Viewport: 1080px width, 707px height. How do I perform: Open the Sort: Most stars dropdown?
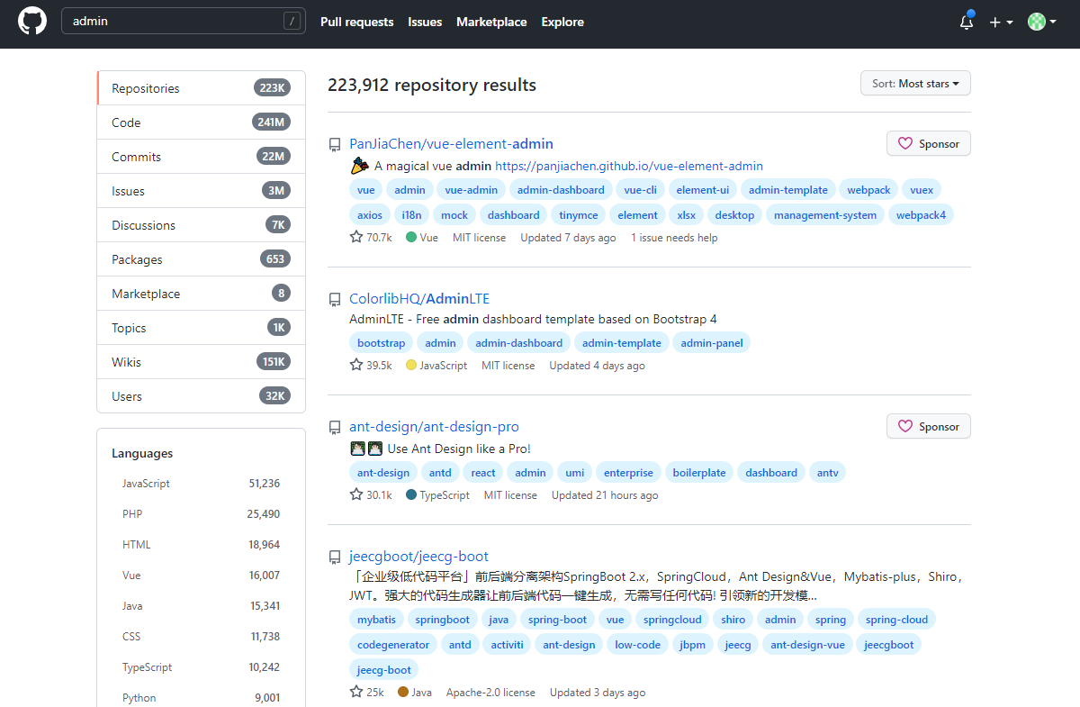click(x=915, y=84)
